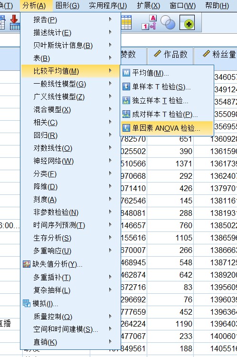Image resolution: width=237 pixels, height=357 pixels.
Task: Expand the 贝叶斯统计信息(B) submenu
Action: click(71, 45)
